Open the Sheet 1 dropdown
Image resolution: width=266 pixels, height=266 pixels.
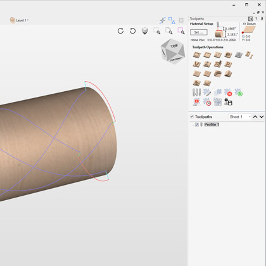[x=240, y=117]
